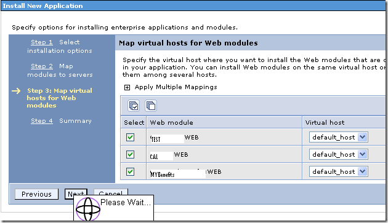The image size is (388, 223).
Task: Click the MYBenefits WEB module name
Action: [185, 173]
